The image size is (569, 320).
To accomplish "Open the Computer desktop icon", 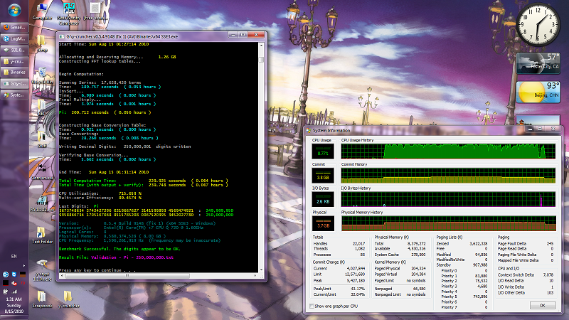I will [42, 9].
